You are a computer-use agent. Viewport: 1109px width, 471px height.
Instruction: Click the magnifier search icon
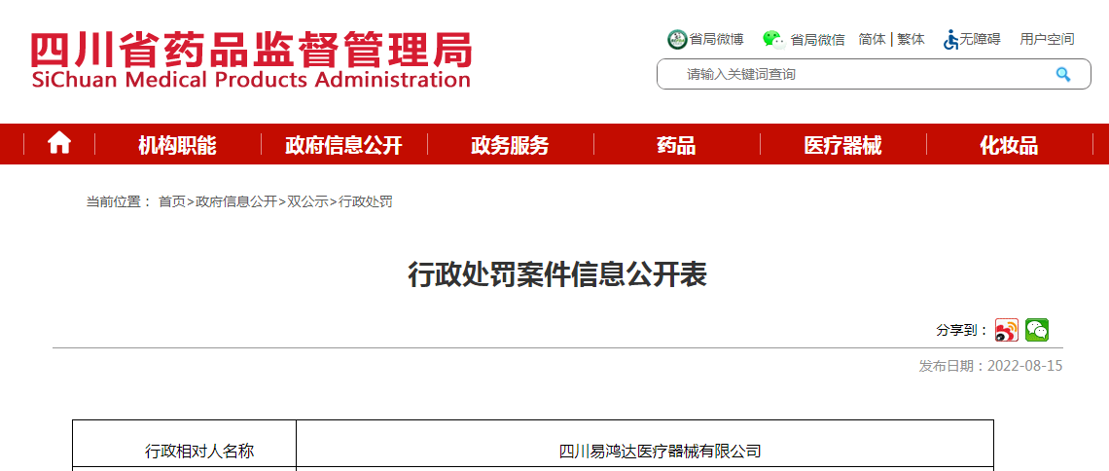coord(1063,74)
